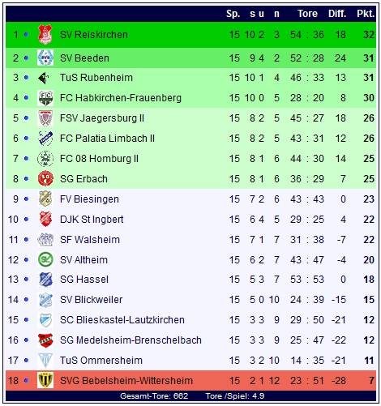Click the blue dot next to rank 18
This screenshot has height=406, width=381.
click(26, 381)
